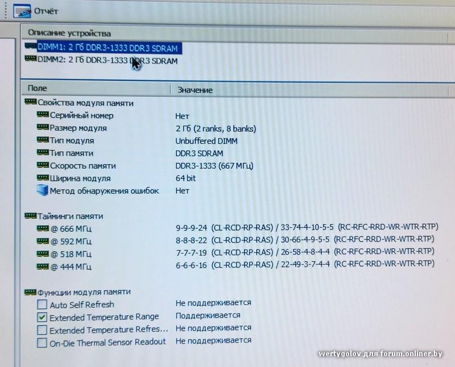Click the DIMM2 memory module icon
Image resolution: width=455 pixels, height=367 pixels.
click(31, 59)
